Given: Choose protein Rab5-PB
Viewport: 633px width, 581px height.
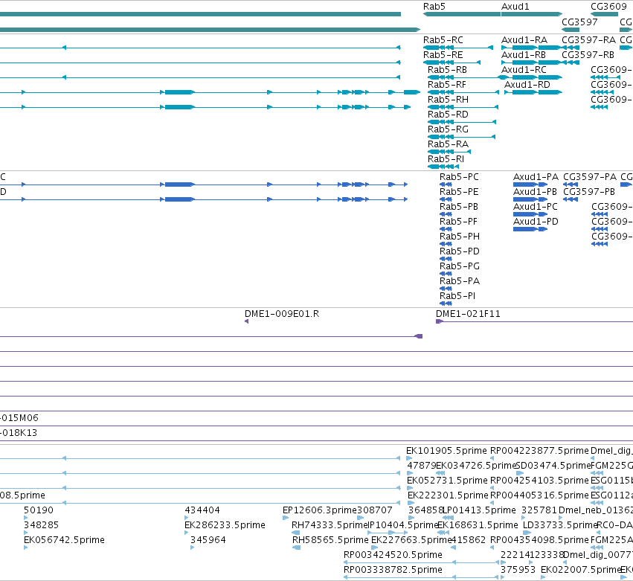Looking at the screenshot, I should point(459,207).
